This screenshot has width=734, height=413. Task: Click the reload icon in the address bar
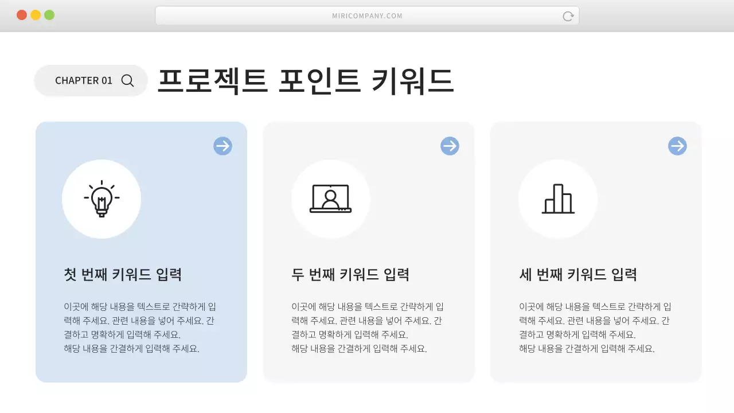pyautogui.click(x=567, y=16)
